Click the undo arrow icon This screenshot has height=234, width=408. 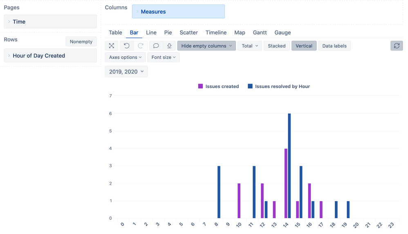pyautogui.click(x=127, y=46)
